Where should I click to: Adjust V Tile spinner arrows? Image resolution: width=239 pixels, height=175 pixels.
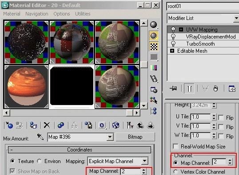[214, 126]
